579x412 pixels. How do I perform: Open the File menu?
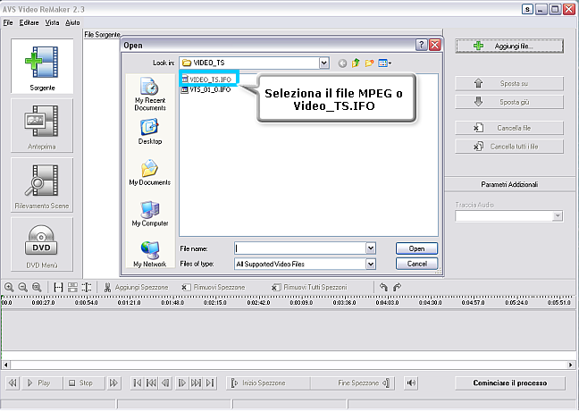pos(8,23)
